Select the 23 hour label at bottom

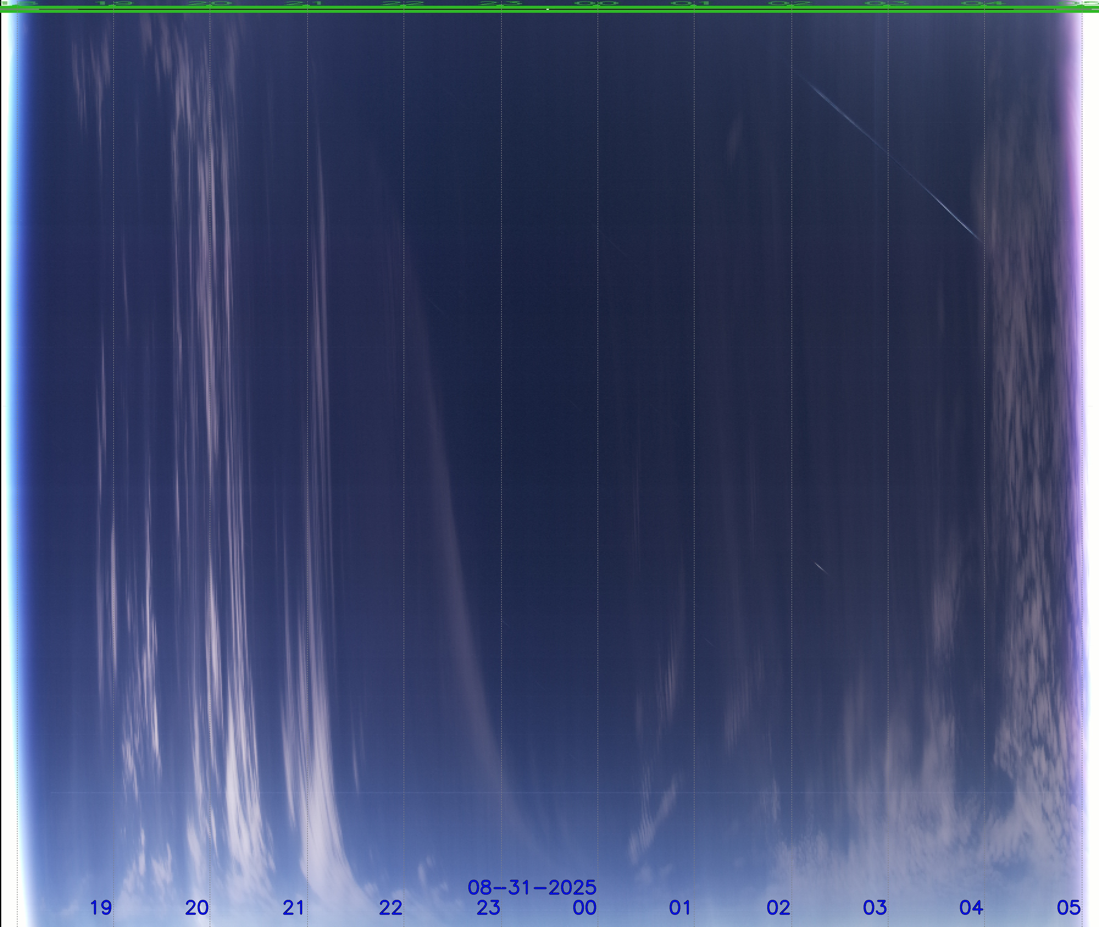coord(488,907)
